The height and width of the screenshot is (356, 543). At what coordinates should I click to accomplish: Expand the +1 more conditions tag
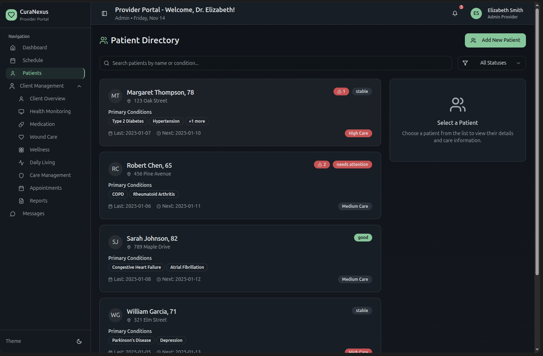point(197,121)
